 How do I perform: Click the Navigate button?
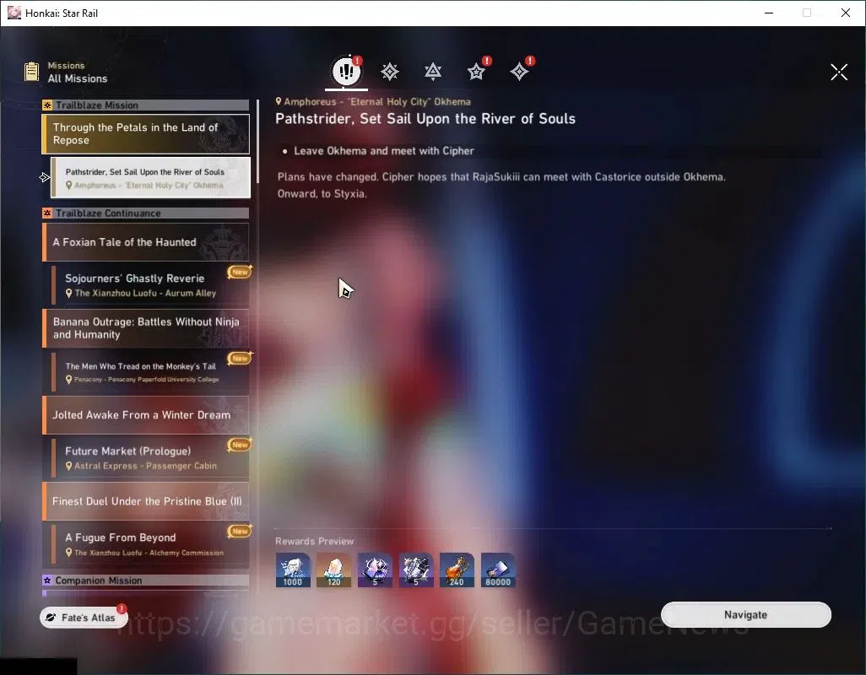[745, 615]
